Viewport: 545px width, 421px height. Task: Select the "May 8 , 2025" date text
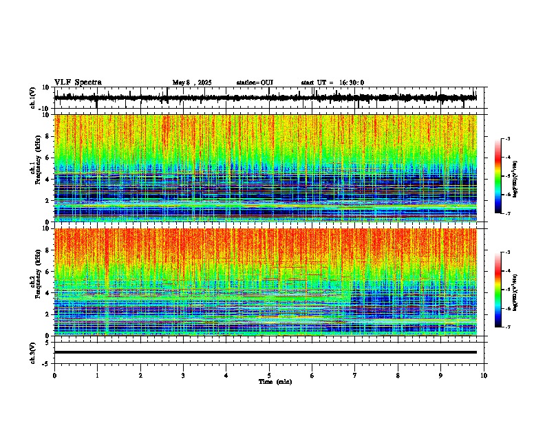192,83
